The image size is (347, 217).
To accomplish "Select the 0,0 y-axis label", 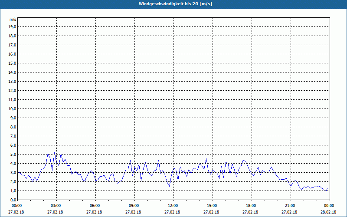I will (x=13, y=200).
